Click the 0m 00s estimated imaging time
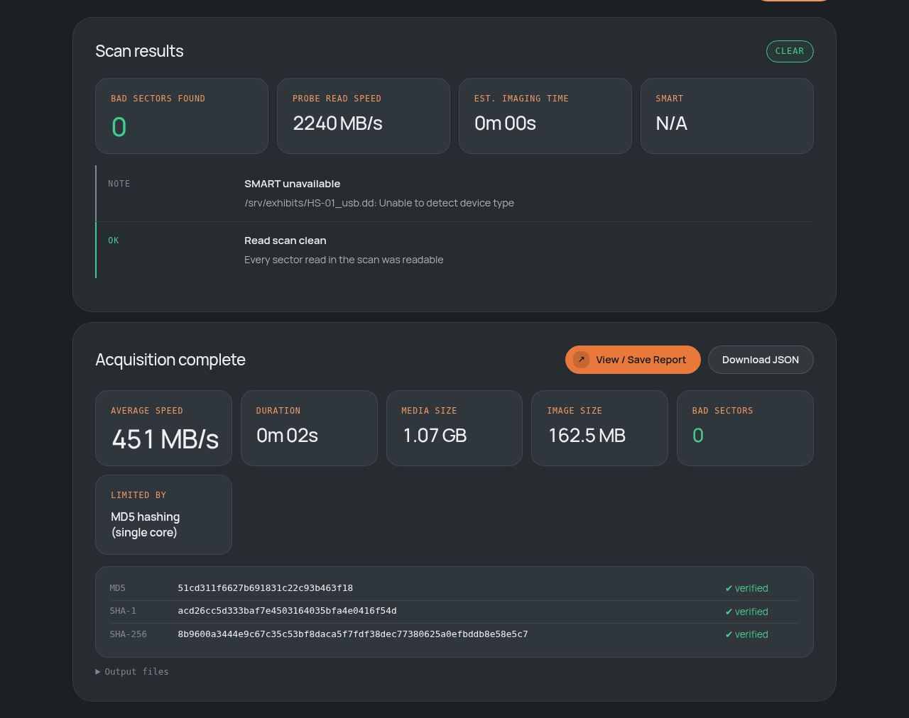 click(505, 123)
